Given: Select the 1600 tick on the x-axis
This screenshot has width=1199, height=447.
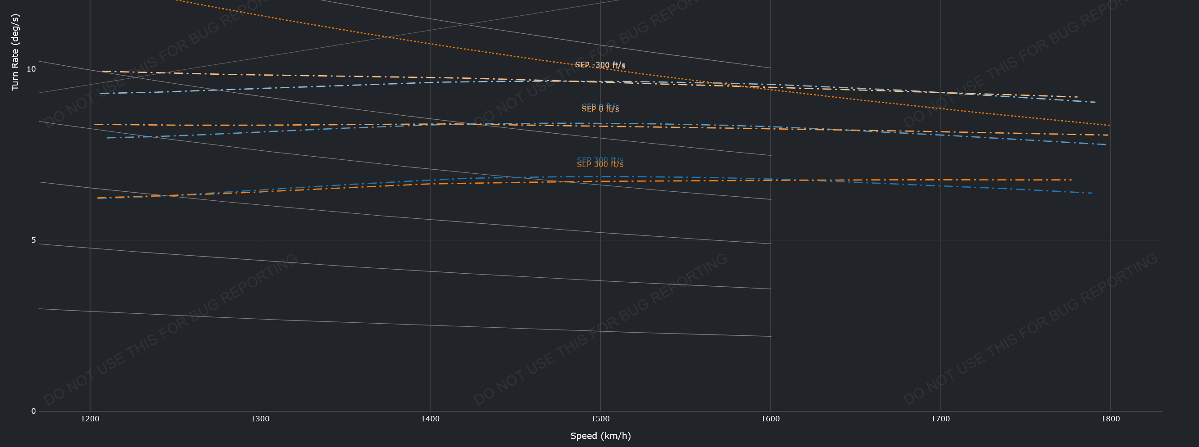Looking at the screenshot, I should pos(770,419).
